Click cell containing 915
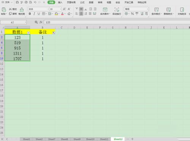 click(x=17, y=48)
